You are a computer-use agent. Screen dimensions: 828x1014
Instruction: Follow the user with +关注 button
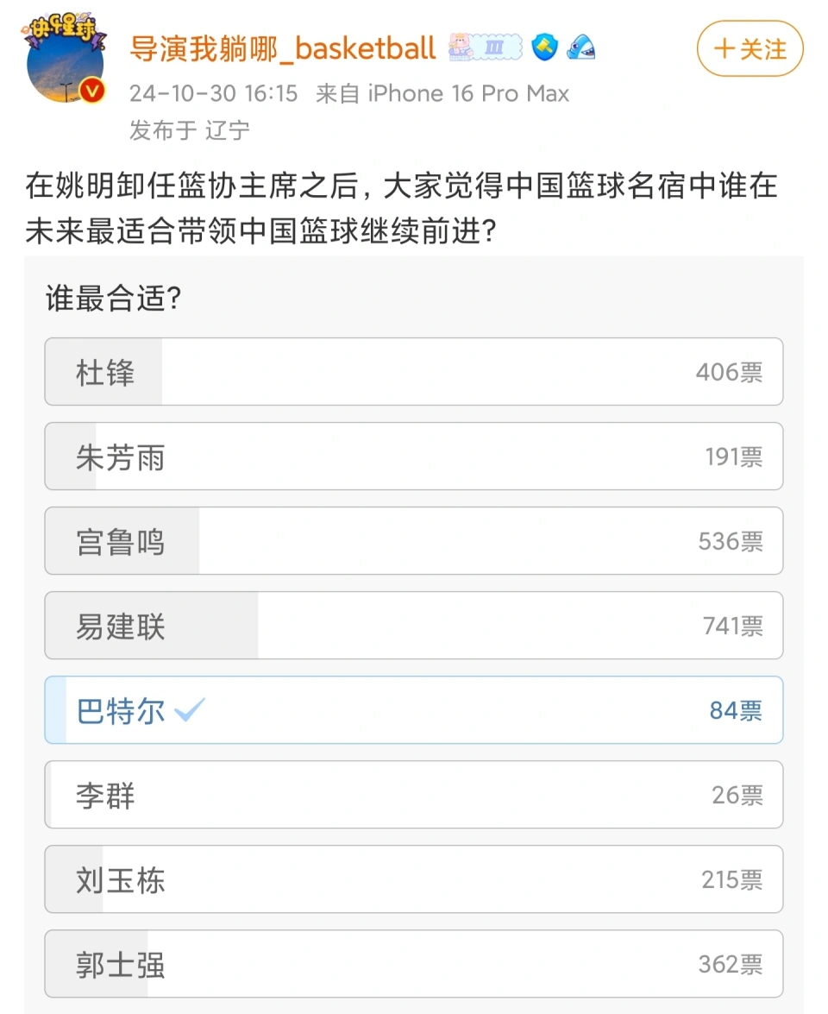point(750,48)
